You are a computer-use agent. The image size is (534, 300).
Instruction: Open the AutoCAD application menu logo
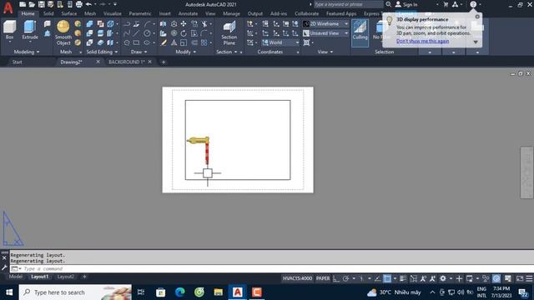(8, 7)
